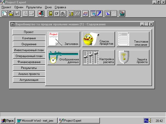The height and width of the screenshot is (124, 166).
Task: Switch to Microsoft Word met_pex taskbar button
Action: coord(37,120)
